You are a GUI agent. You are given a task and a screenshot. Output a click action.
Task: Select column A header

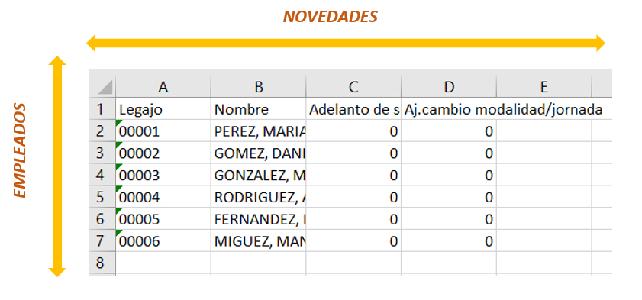[163, 87]
